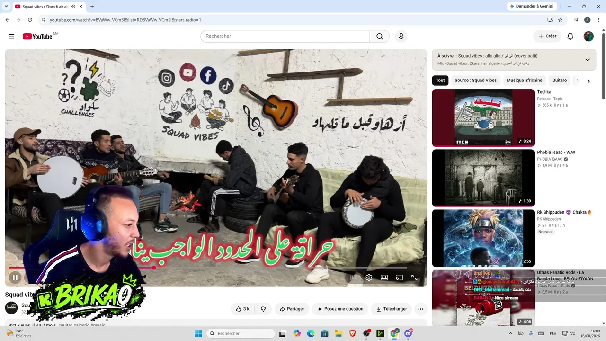Visit the PHOBIA ISAAC channel name
Viewport: 606px width, 341px height.
coord(550,159)
